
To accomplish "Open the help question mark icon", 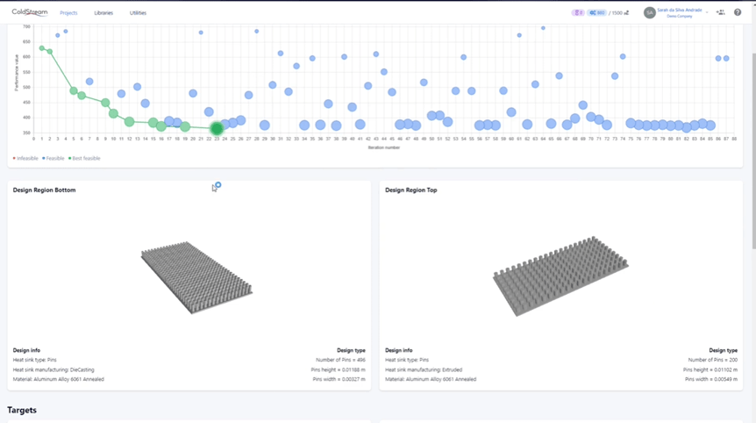I will (x=738, y=12).
